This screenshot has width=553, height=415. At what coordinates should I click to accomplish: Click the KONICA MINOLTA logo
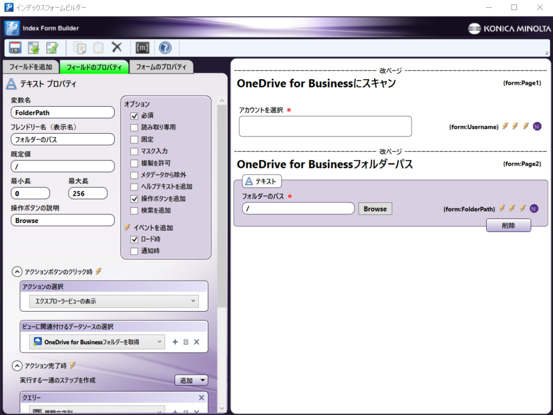(509, 28)
